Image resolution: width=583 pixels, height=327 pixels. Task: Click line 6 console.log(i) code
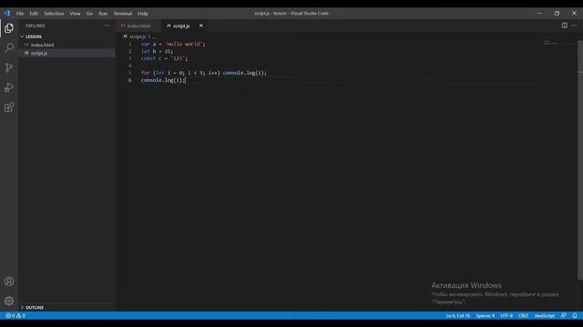coord(163,80)
